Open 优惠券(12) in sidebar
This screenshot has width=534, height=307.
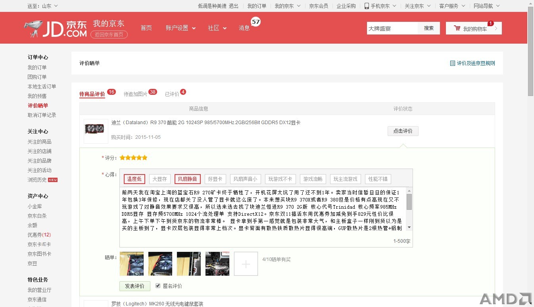click(39, 235)
